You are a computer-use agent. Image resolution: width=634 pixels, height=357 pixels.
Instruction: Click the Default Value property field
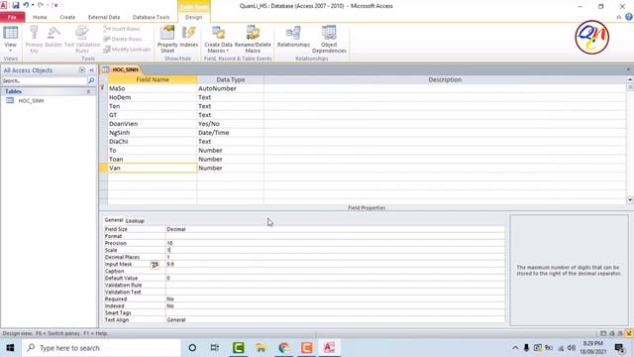point(335,278)
